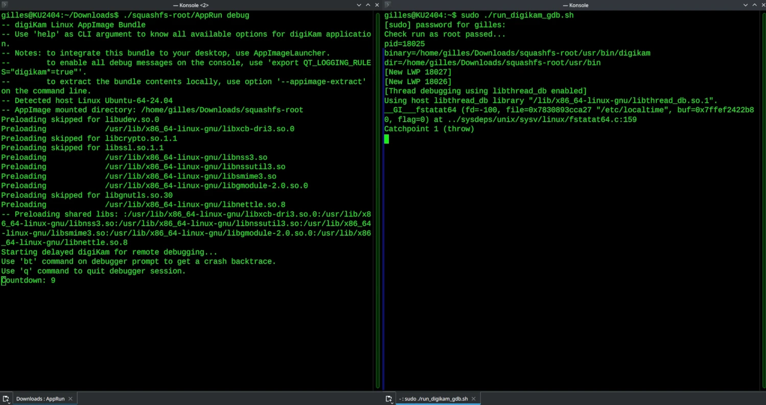Switch to the sudo ./run_digikam_gdb.sh tab
Screen dimensions: 766x405
point(433,399)
